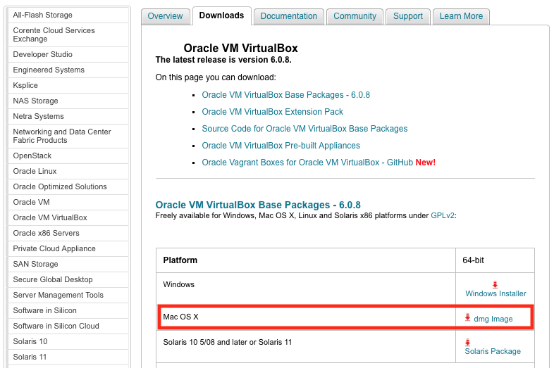Go to the Community tab
The width and height of the screenshot is (554, 368).
tap(355, 16)
